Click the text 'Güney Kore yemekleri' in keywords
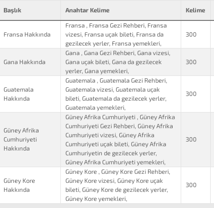The width and height of the screenshot is (214, 208). coord(96,199)
